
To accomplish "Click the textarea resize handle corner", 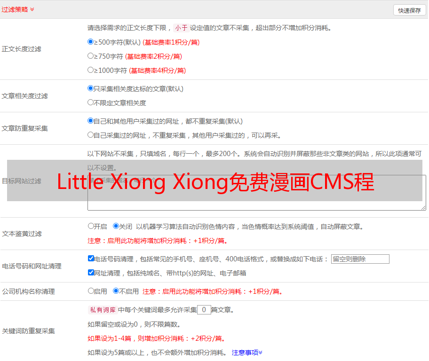I will point(423,208).
